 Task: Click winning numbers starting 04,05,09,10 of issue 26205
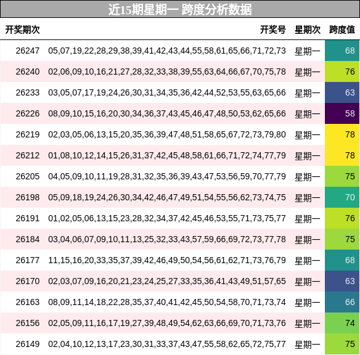coord(167,176)
